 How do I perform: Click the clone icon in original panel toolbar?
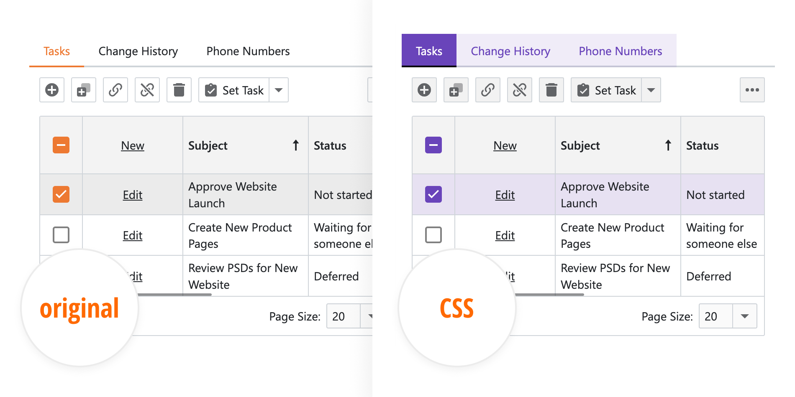click(84, 90)
